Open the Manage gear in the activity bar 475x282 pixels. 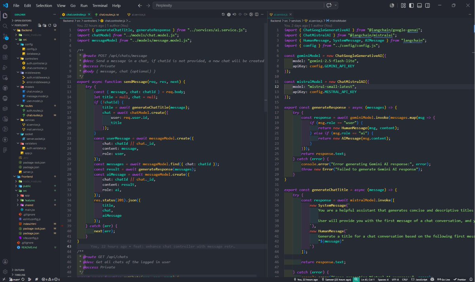click(x=5, y=272)
